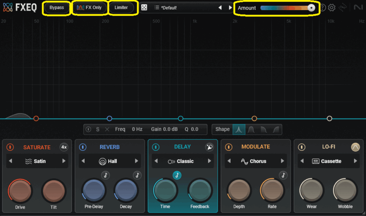Switch to previous saturation type before Satin
366x216 pixels.
[x=11, y=161]
